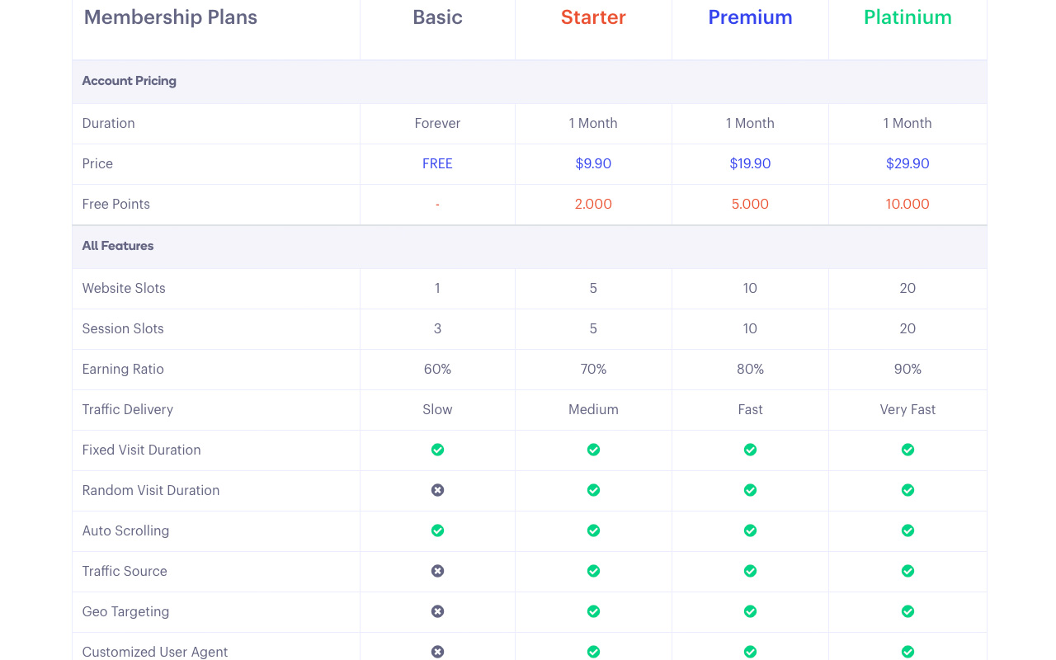Click the Price row label
This screenshot has width=1056, height=660.
point(97,163)
